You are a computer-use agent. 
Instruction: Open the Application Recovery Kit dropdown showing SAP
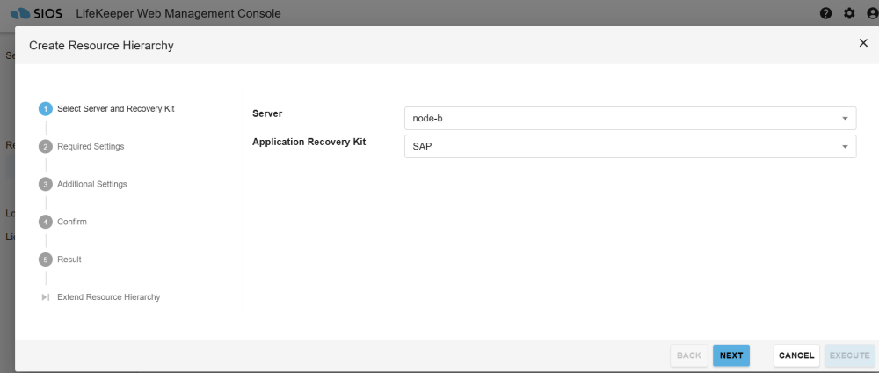coord(630,146)
